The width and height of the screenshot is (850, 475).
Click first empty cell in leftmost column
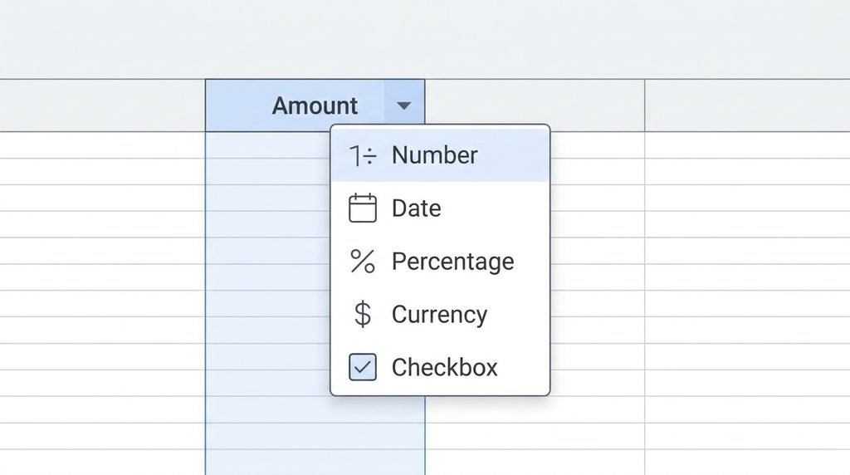coord(102,145)
